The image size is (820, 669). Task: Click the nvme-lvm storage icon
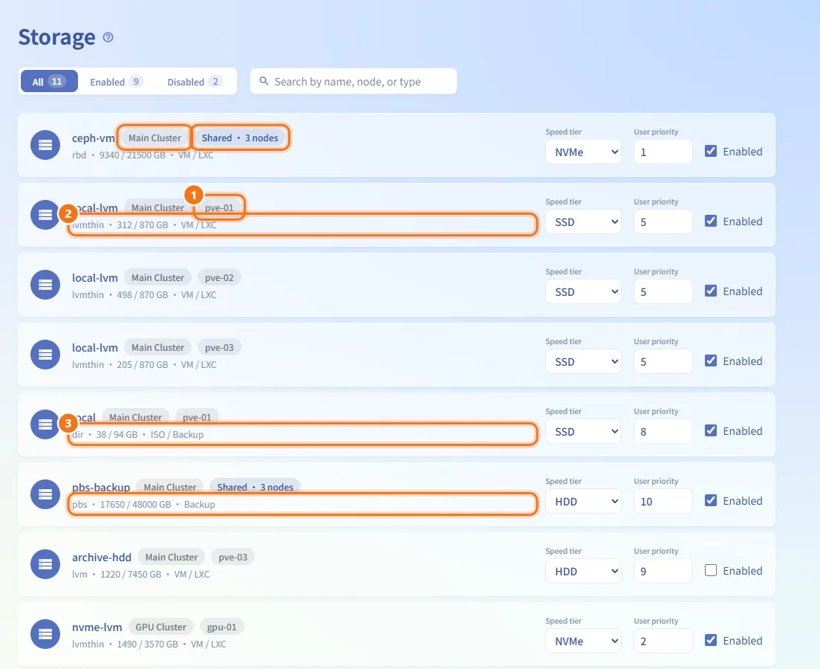[x=45, y=634]
